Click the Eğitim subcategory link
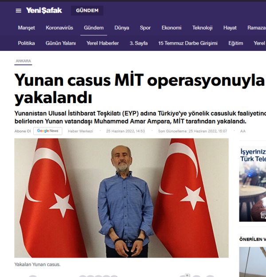 (x=235, y=43)
